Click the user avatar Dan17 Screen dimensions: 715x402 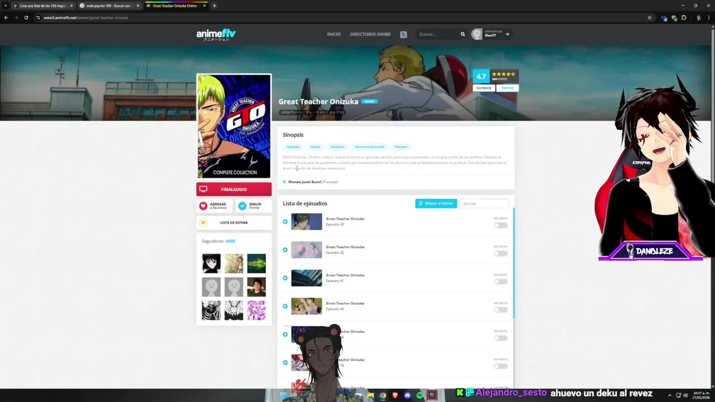476,34
